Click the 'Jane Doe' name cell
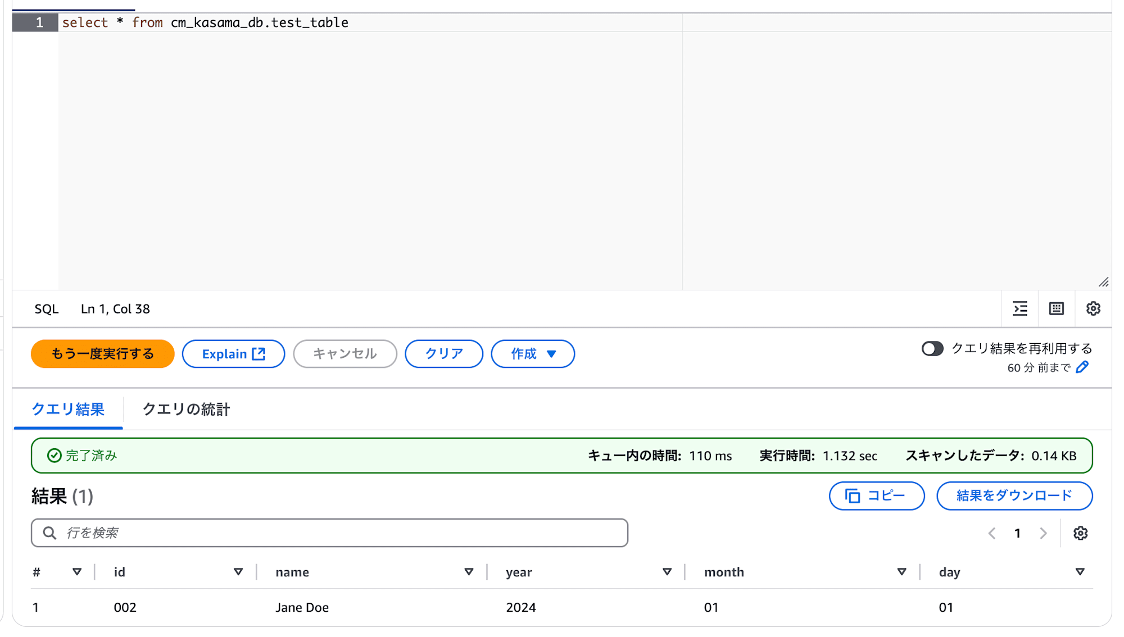1124x637 pixels. pos(302,607)
